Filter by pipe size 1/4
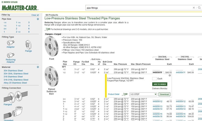 point(5,23)
